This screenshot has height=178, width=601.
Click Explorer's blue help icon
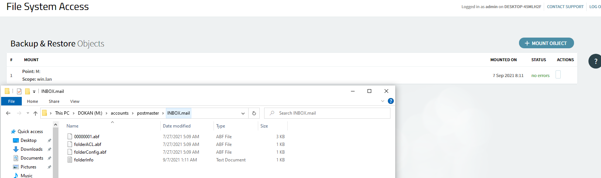point(391,101)
